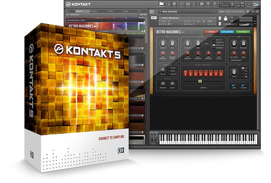The width and height of the screenshot is (271, 183).
Task: Click the pitch wheel beside keyboard
Action: click(152, 138)
